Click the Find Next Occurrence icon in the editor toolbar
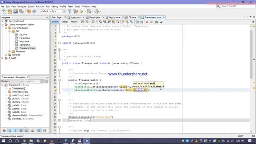This screenshot has height=144, width=256. 109,22
